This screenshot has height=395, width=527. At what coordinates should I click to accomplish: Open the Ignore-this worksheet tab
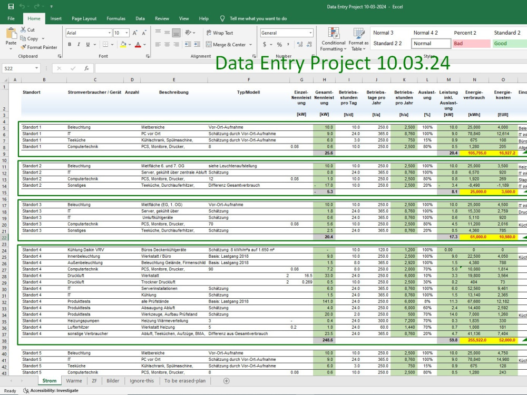[x=142, y=381]
